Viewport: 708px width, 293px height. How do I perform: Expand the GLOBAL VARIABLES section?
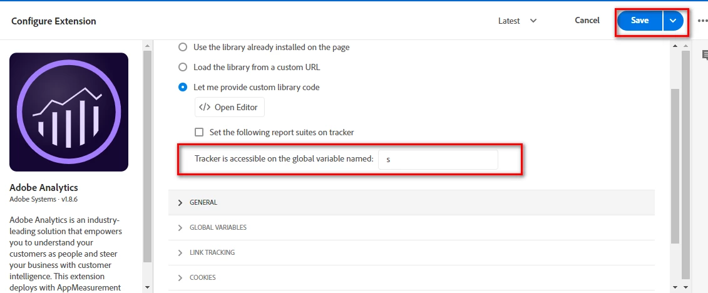[x=411, y=227]
